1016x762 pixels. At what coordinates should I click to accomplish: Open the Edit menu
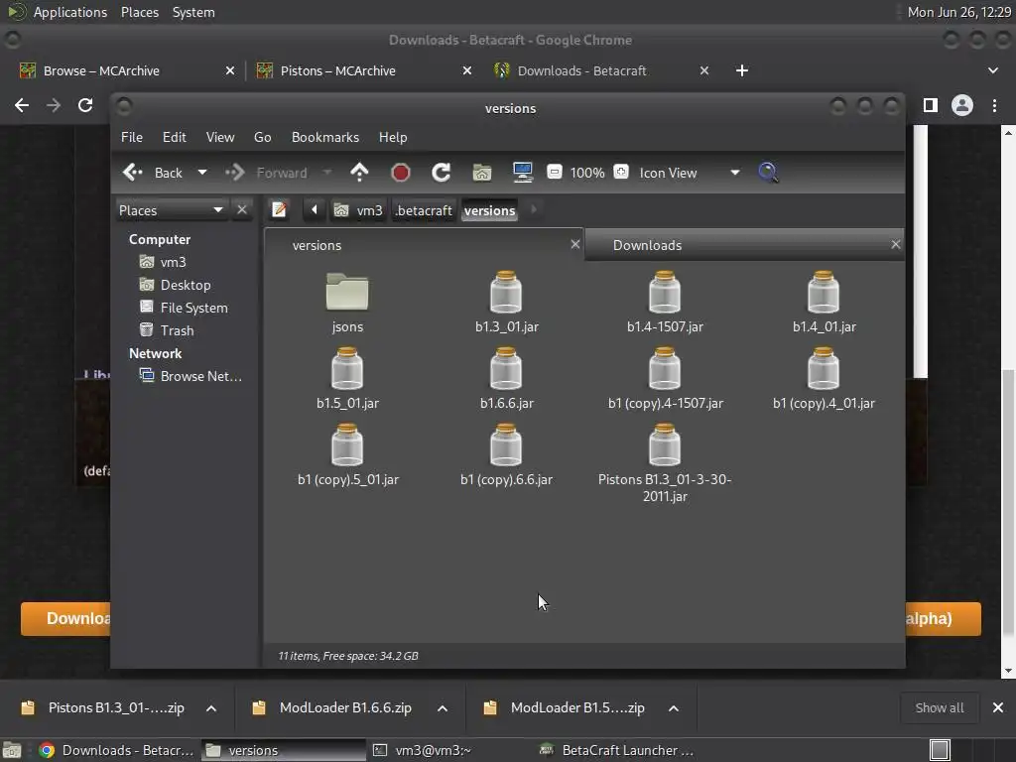(x=174, y=137)
